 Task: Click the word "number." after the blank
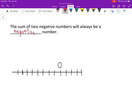coord(50,32)
